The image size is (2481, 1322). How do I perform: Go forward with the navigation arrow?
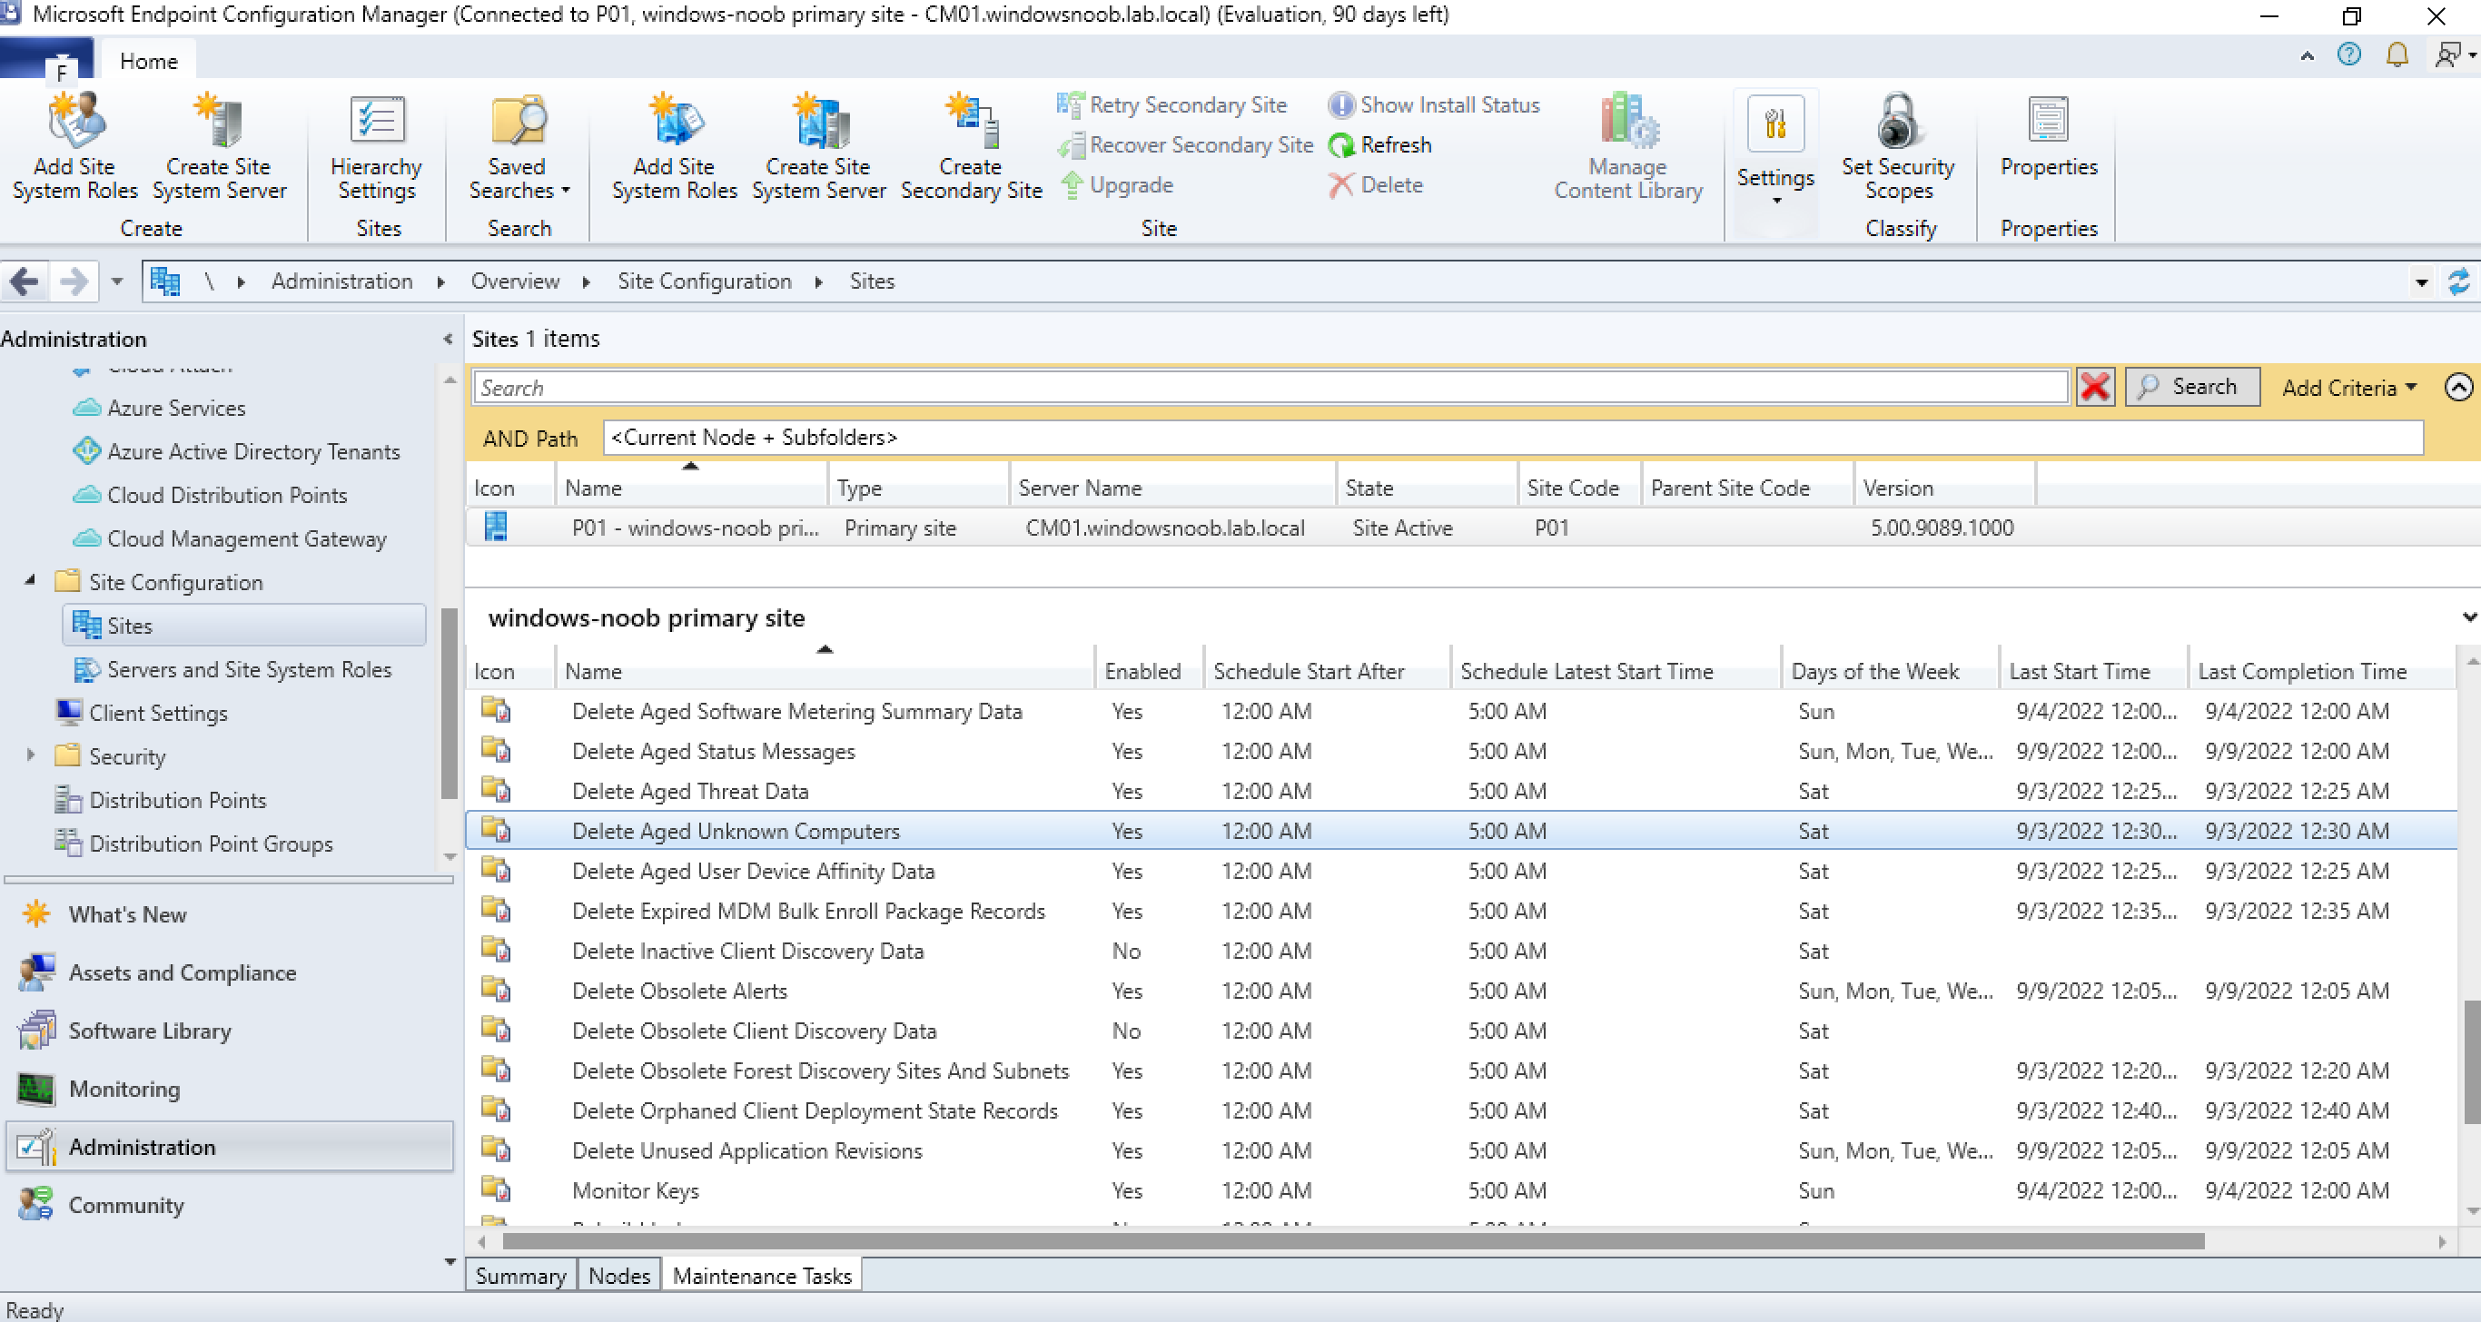(x=74, y=282)
